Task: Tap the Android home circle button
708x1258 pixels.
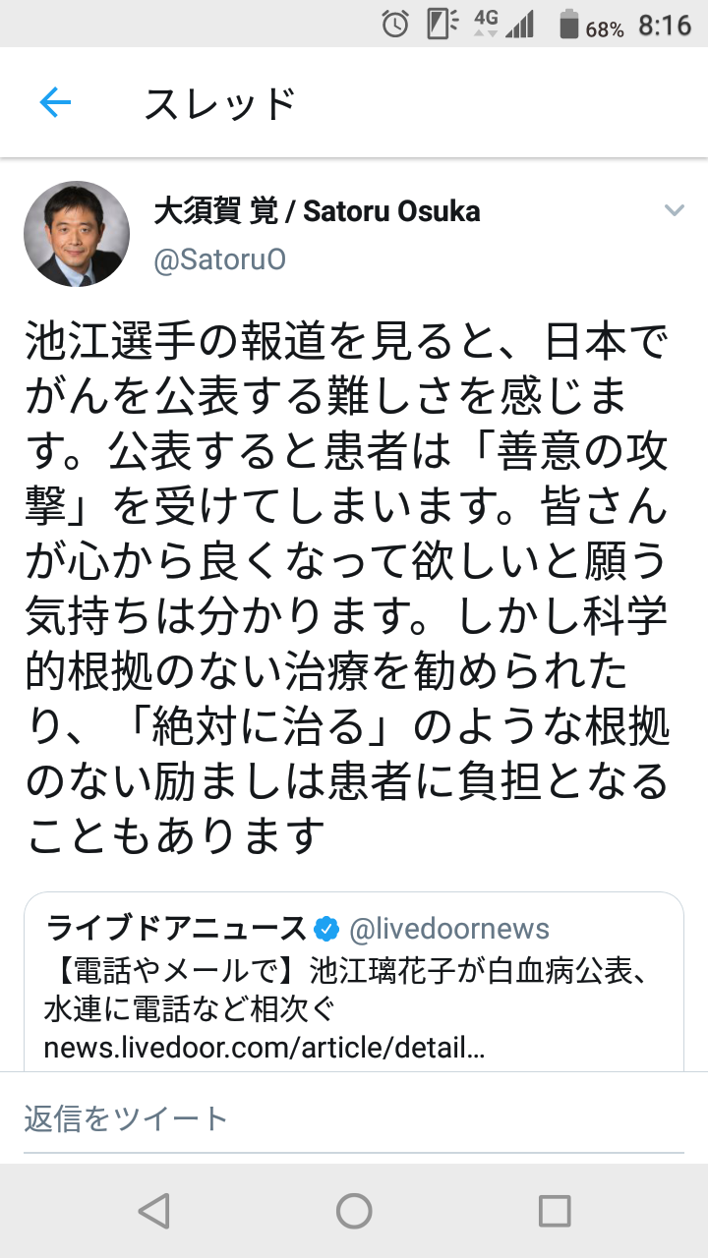Action: click(354, 1211)
